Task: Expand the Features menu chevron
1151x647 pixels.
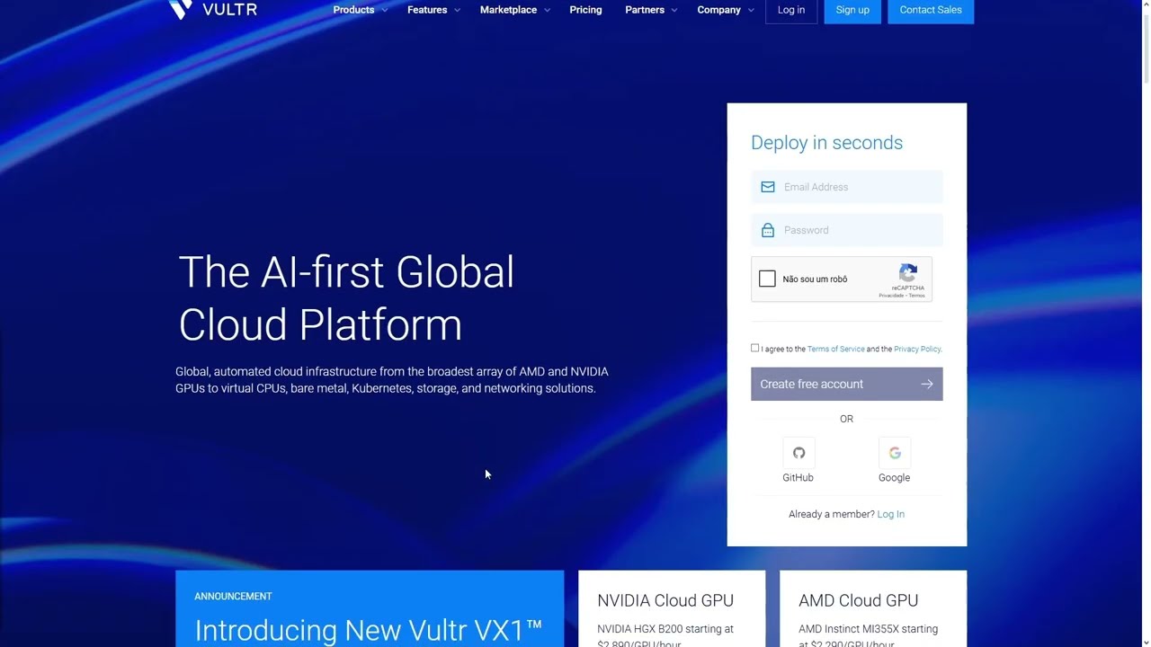Action: click(457, 10)
